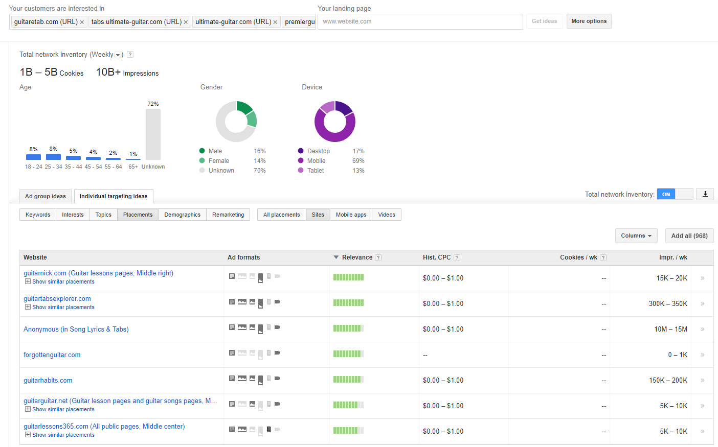Add guitarnick.com with its double-arrow icon
This screenshot has width=718, height=447.
702,278
